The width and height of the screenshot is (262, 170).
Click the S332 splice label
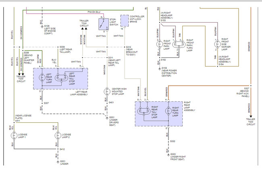[x=173, y=141]
